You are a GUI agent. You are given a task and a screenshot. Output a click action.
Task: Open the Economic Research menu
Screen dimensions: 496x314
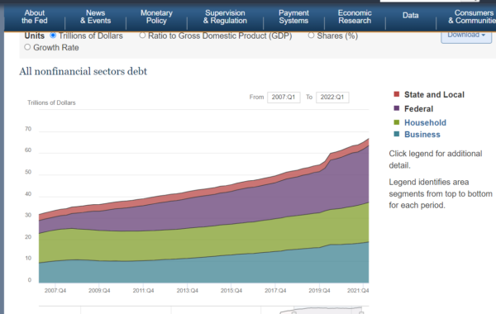355,17
